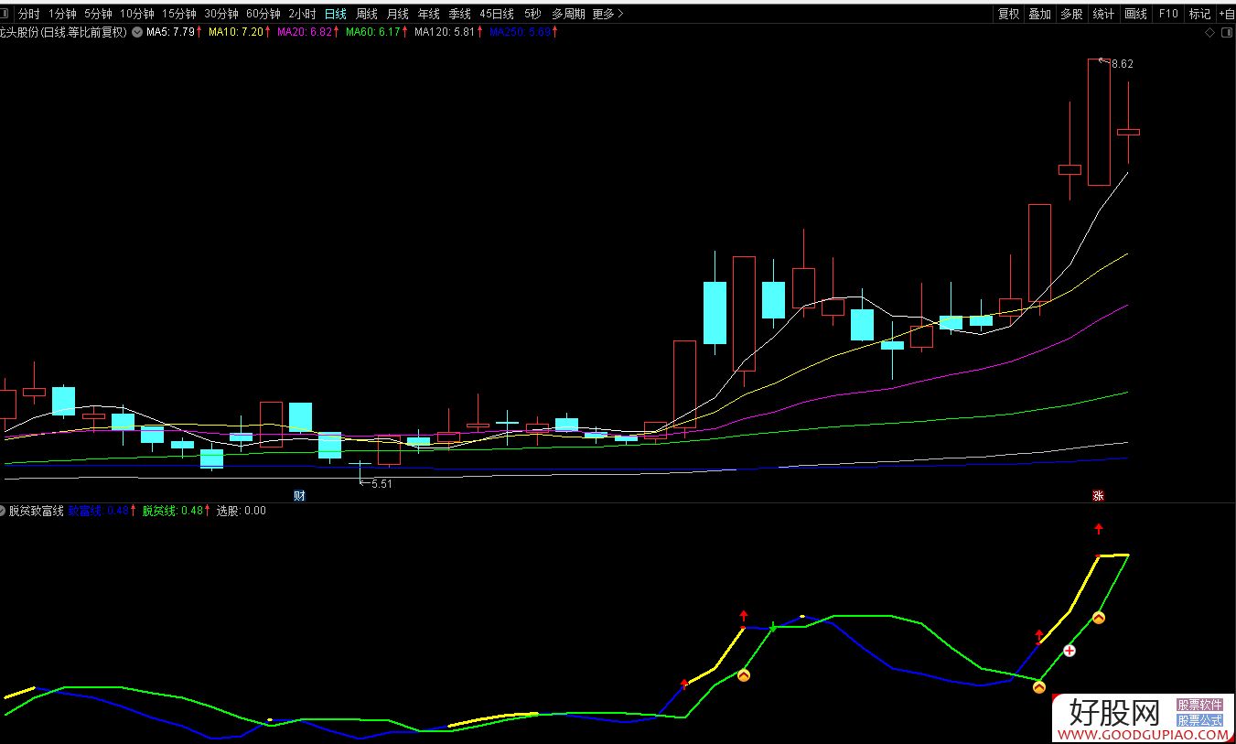Click the topmost red arrow signal in indicator
1236x744 pixels.
(1099, 529)
